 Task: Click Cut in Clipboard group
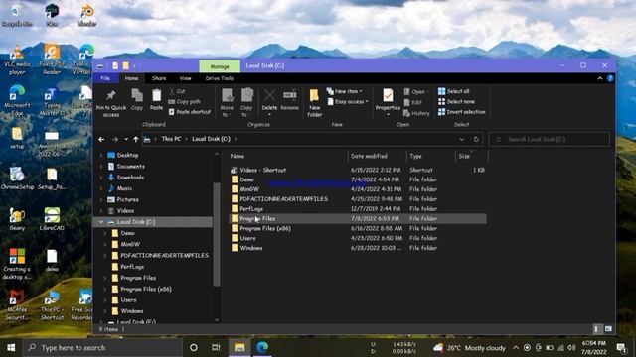pos(177,91)
